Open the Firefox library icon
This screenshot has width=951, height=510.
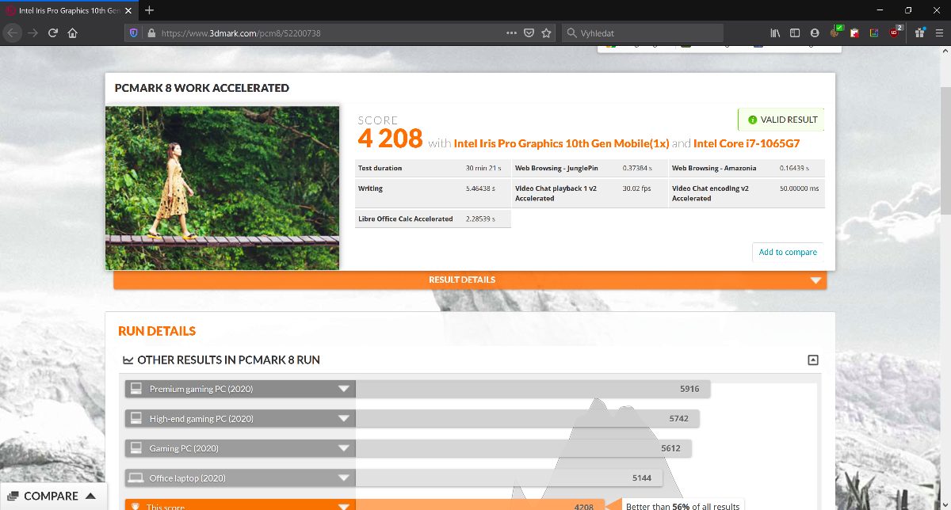tap(775, 33)
